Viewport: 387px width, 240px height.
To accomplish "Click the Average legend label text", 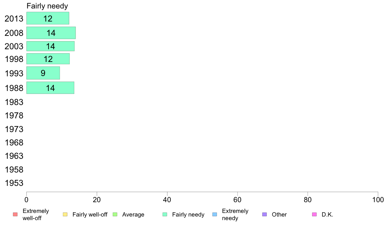I will [133, 215].
